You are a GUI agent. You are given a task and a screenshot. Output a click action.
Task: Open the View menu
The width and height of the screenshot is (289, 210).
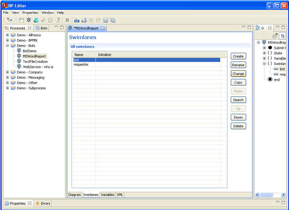16,13
